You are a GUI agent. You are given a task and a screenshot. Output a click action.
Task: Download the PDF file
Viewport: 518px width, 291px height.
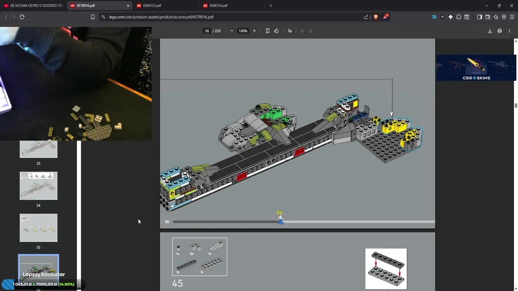pyautogui.click(x=490, y=31)
